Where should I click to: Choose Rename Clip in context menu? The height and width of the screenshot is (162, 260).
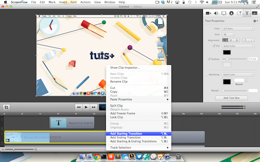tap(139, 82)
